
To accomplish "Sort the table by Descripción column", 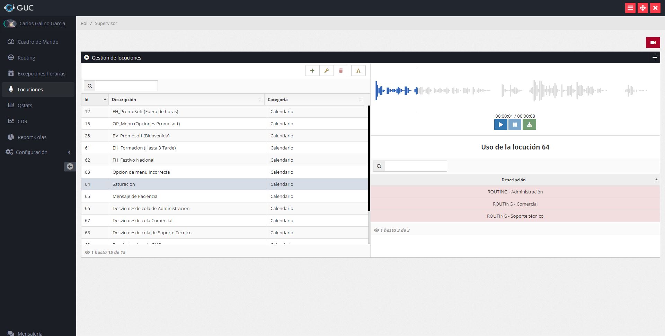I will tap(187, 99).
